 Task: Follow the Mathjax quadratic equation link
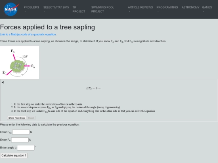click(x=28, y=34)
